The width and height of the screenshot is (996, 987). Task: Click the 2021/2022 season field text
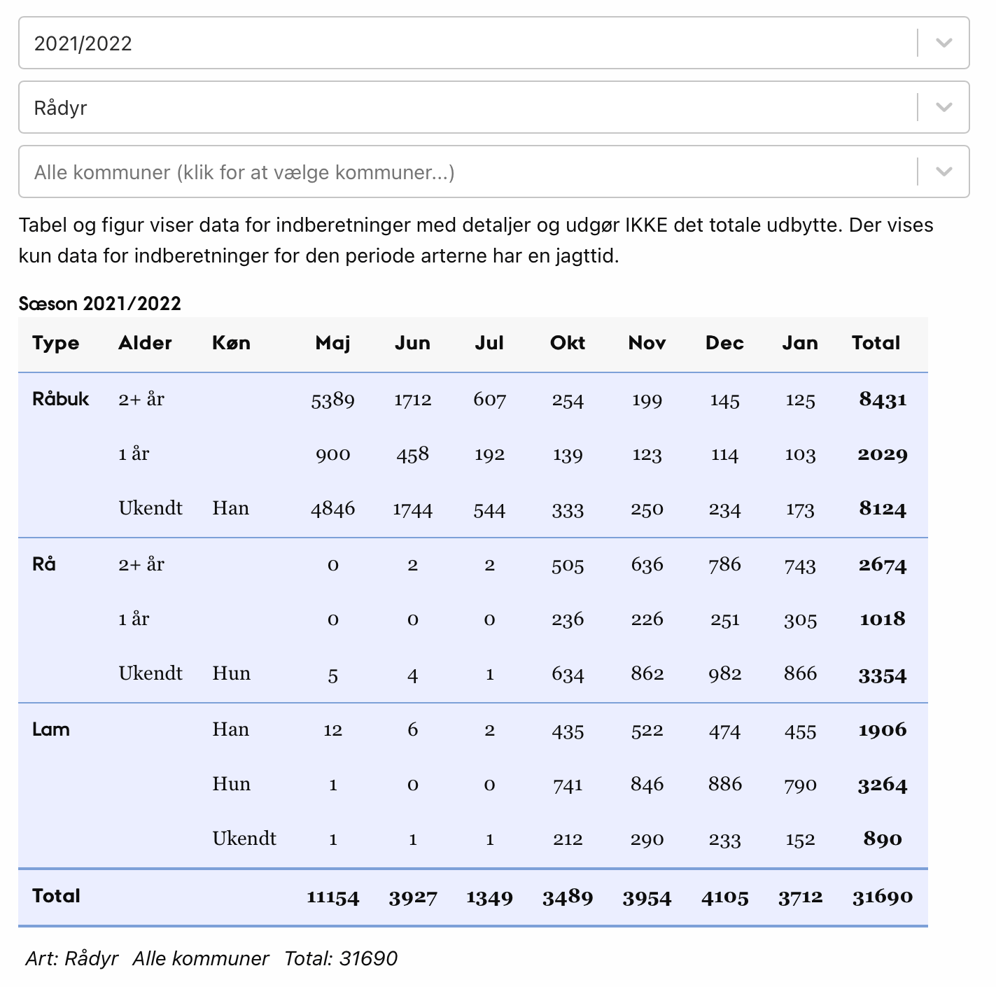coord(83,43)
